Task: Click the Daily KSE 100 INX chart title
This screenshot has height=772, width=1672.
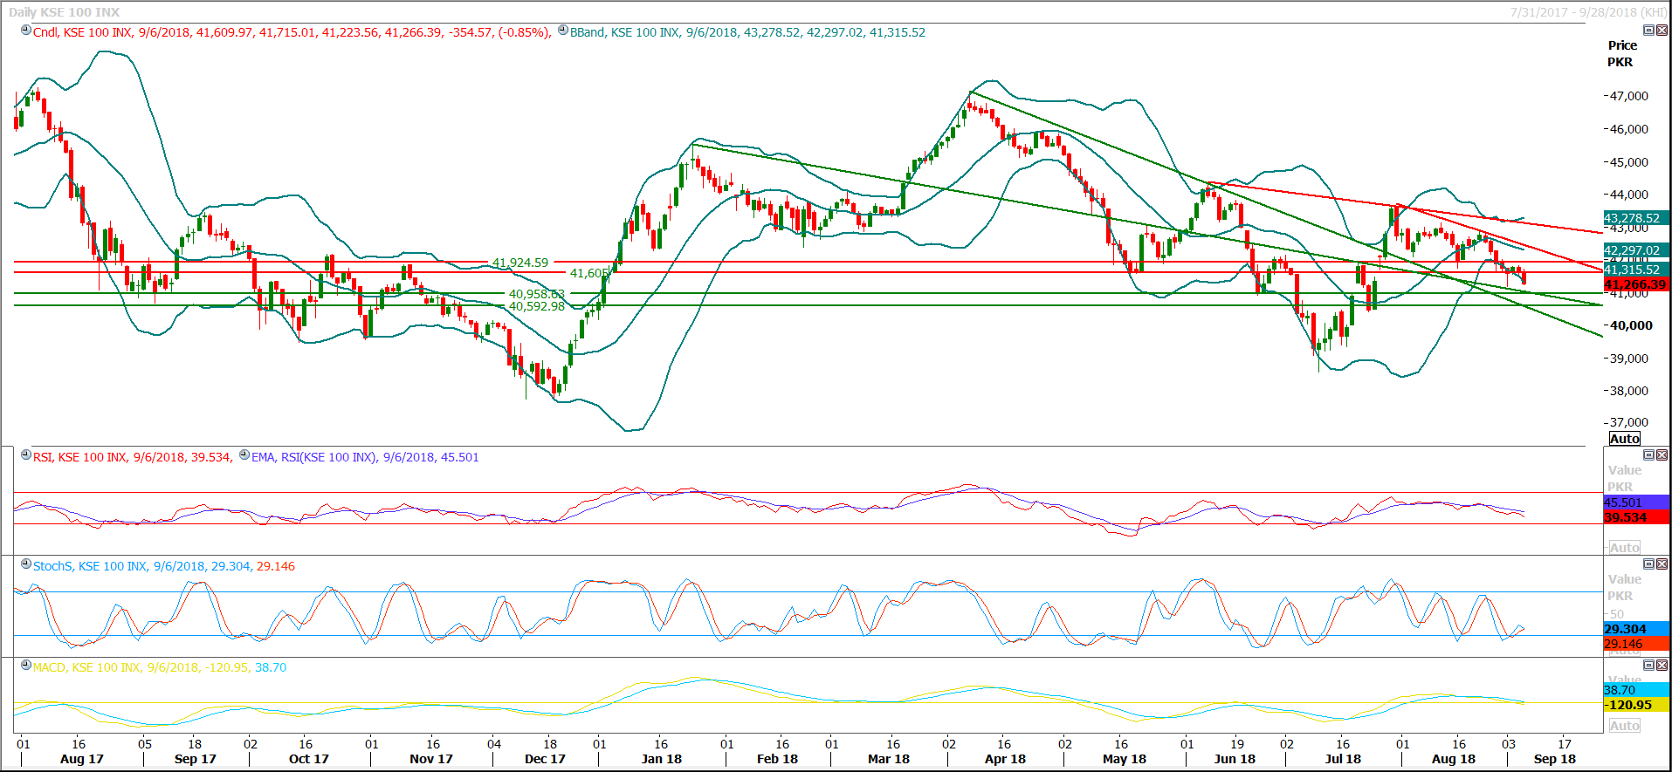Action: coord(65,12)
